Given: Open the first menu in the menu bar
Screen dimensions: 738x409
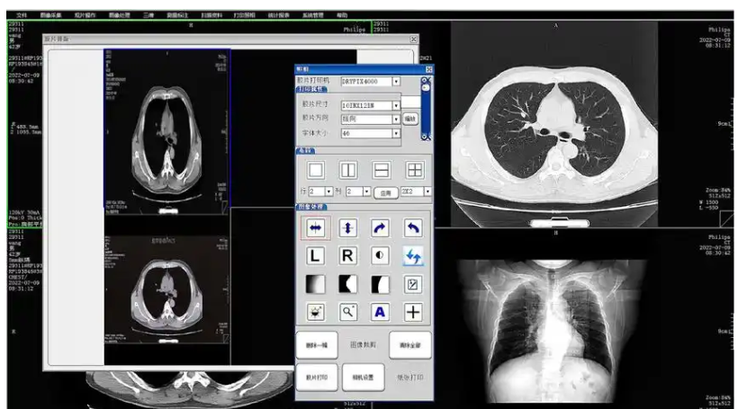Looking at the screenshot, I should point(22,15).
